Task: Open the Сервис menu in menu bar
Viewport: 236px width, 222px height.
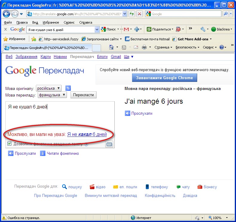Action: pos(69,22)
